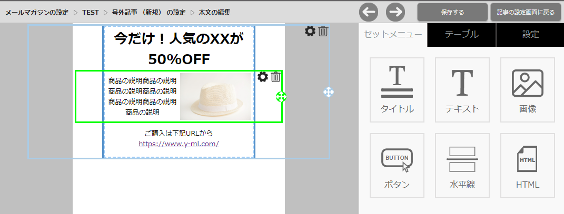This screenshot has height=214, width=564.
Task: Click the 保存する save button
Action: tap(452, 12)
